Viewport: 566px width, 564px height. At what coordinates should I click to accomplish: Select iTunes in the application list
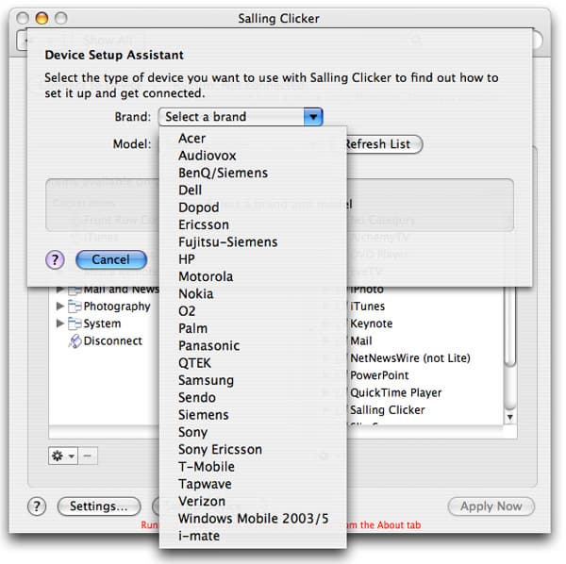coord(368,307)
